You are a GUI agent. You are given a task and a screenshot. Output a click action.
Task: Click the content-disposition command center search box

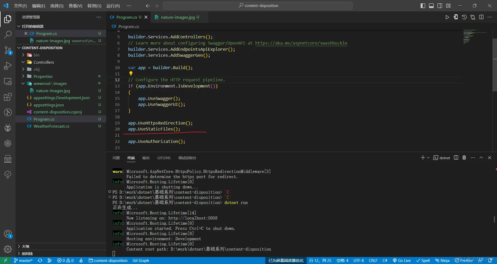point(258,6)
